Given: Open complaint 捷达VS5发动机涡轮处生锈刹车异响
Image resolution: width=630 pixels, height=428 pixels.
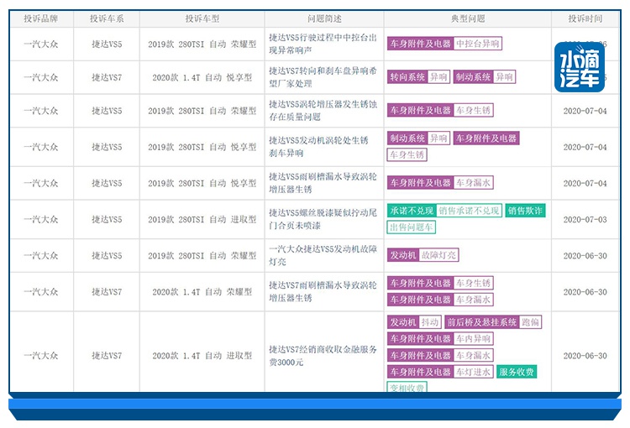Looking at the screenshot, I should (318, 147).
